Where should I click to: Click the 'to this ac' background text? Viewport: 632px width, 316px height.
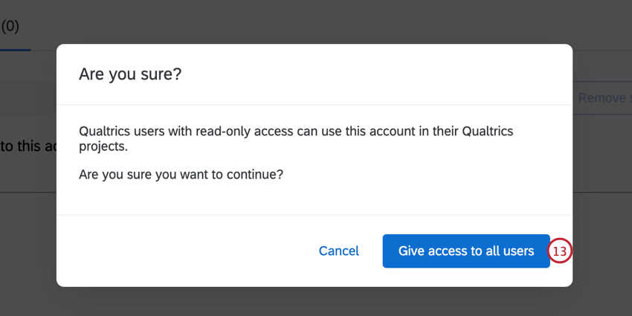pos(28,146)
